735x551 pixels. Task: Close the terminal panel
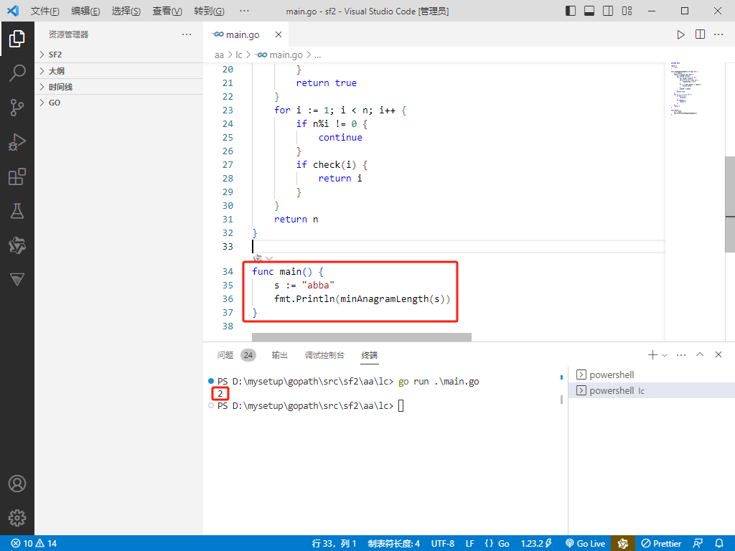point(718,354)
